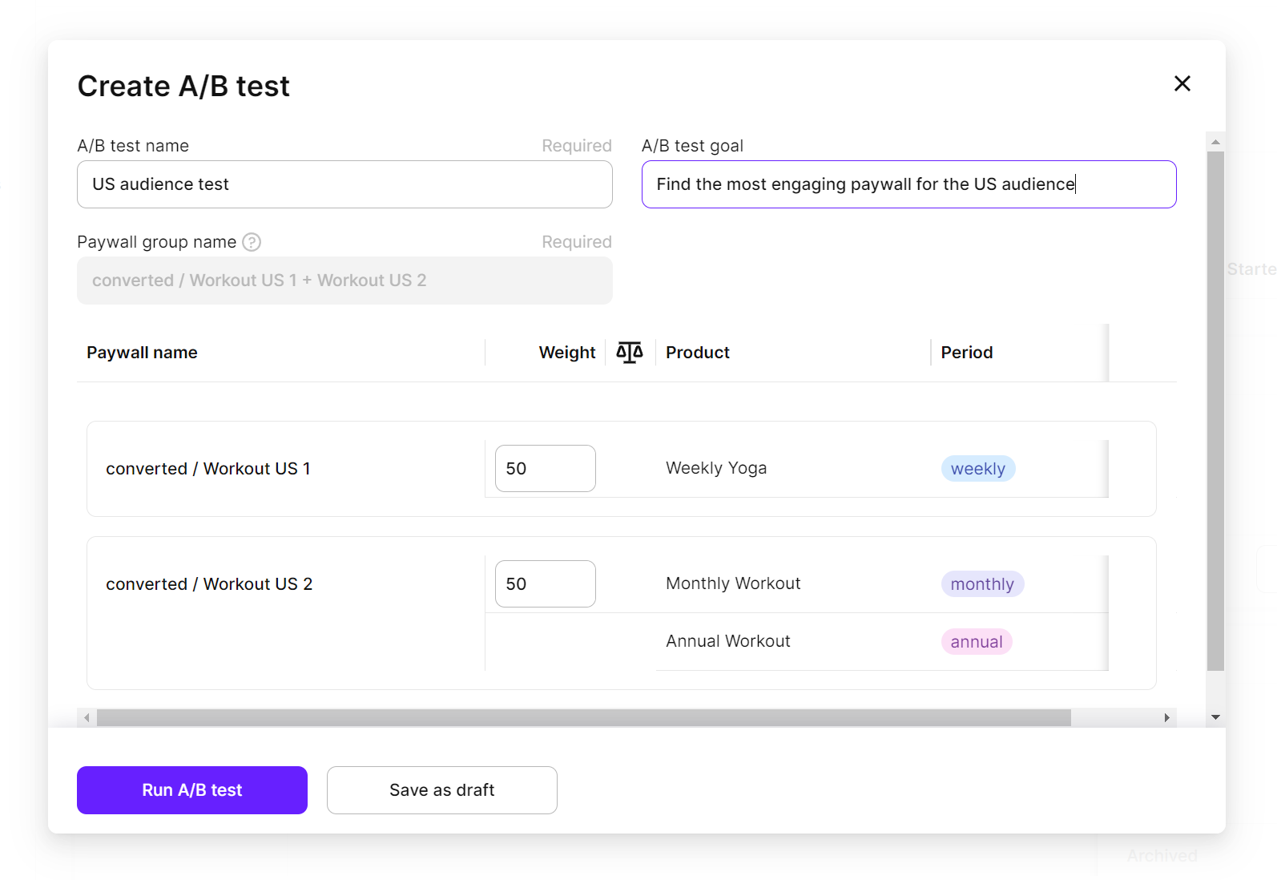Image resolution: width=1277 pixels, height=880 pixels.
Task: Select the converted / Workout US 1 row name
Action: (x=208, y=469)
